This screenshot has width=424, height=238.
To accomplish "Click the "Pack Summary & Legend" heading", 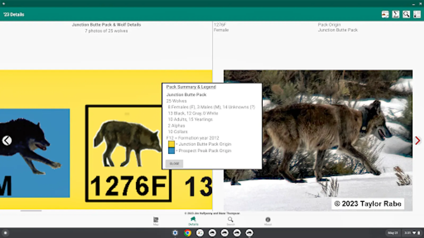I will pos(191,87).
